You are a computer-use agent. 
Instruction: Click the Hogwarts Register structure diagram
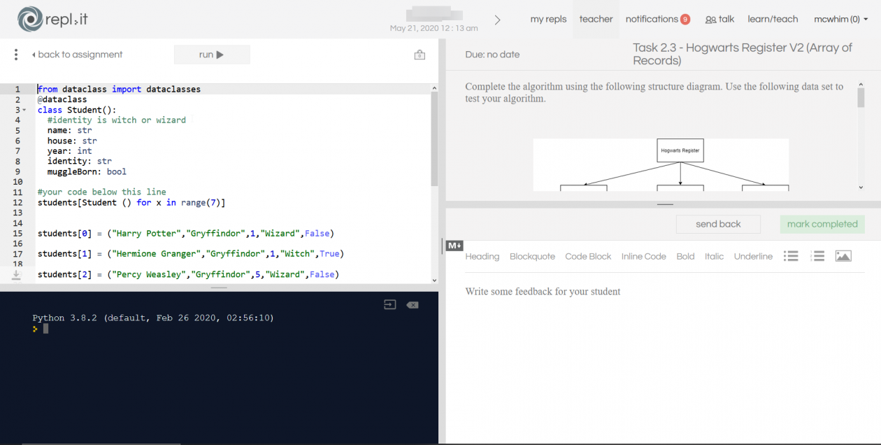(x=661, y=164)
